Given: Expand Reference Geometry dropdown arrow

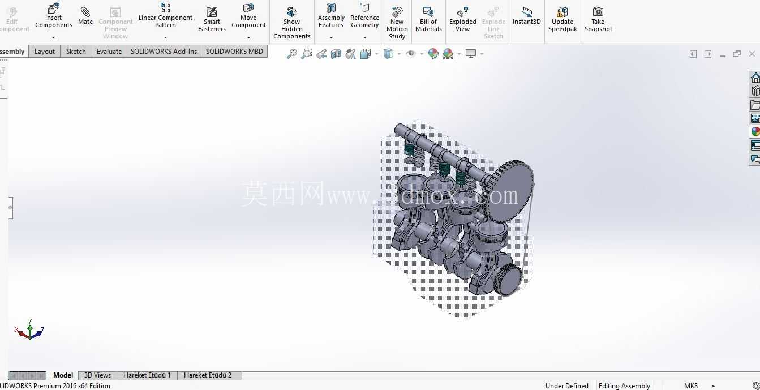Looking at the screenshot, I should point(364,37).
